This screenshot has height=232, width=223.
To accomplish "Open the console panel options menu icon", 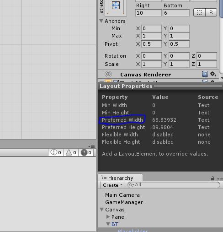I will 92,146.
